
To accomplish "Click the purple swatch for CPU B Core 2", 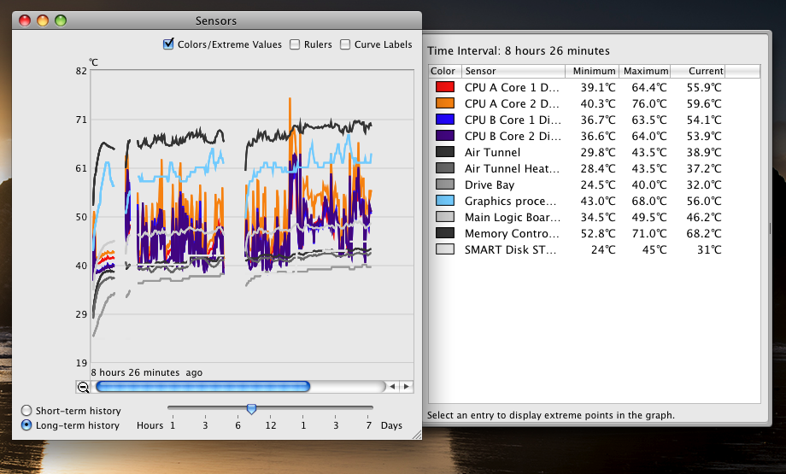I will tap(444, 135).
